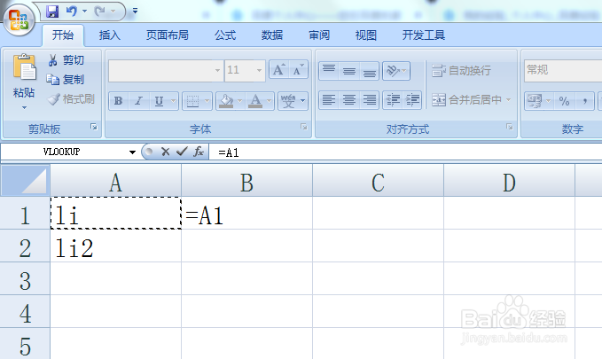Viewport: 602px width, 359px height.
Task: Align text to bottom of cell
Action: click(x=370, y=71)
